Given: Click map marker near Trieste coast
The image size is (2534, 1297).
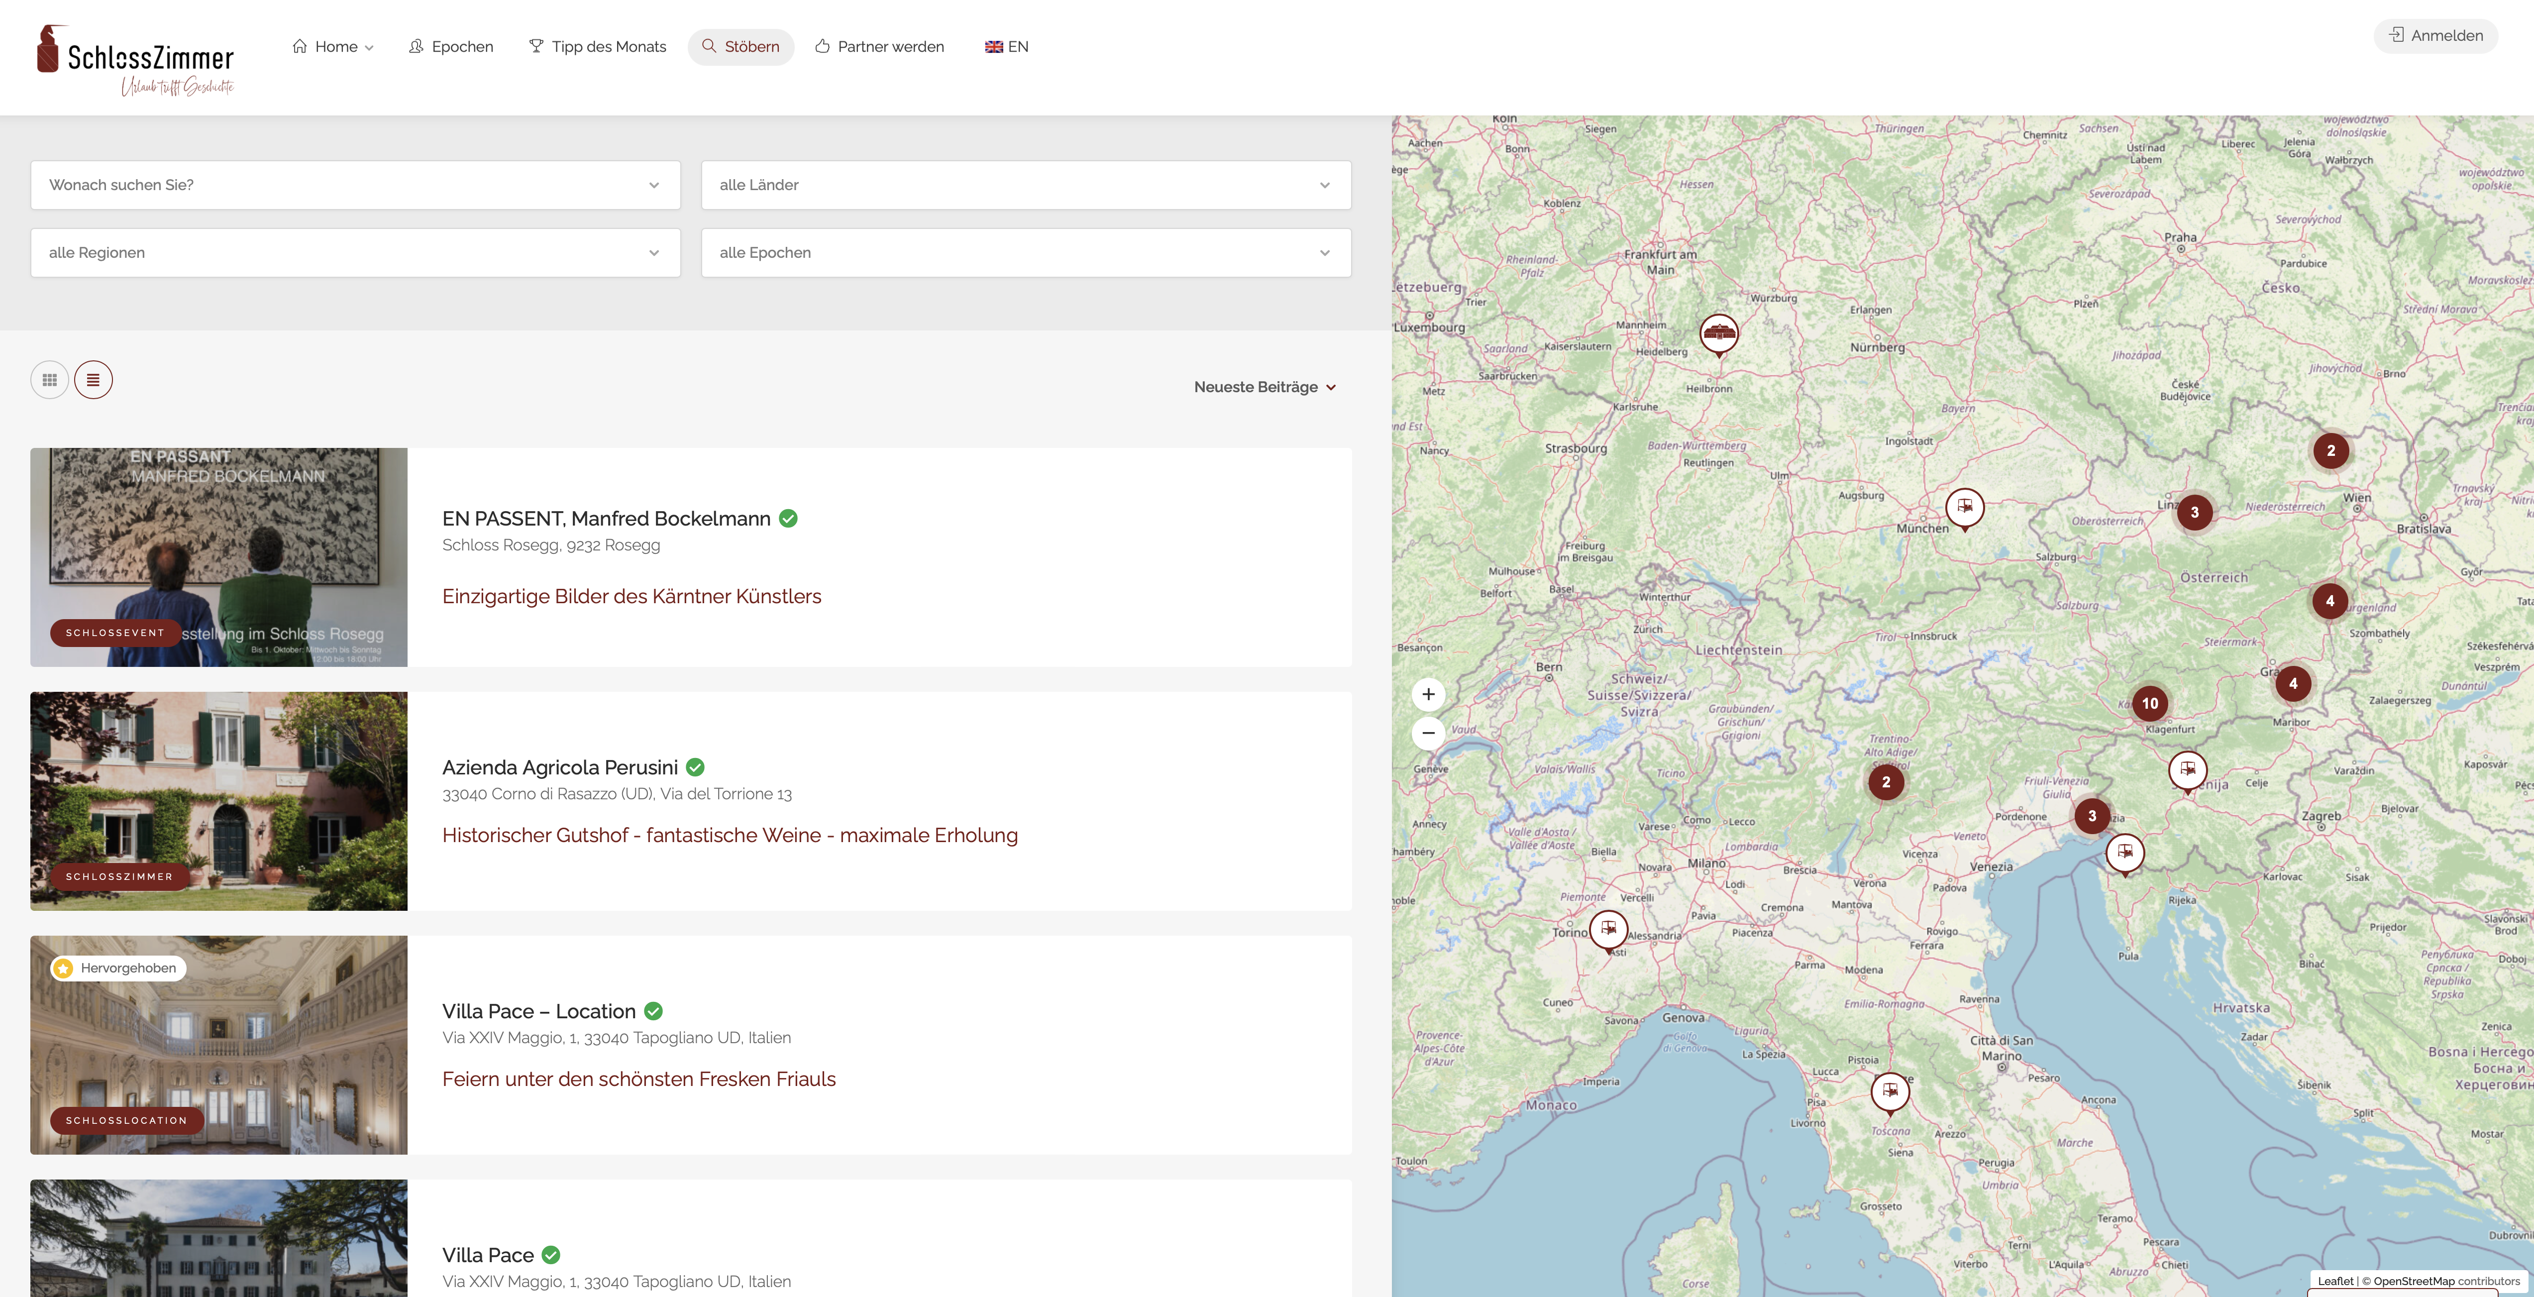Looking at the screenshot, I should (2125, 853).
